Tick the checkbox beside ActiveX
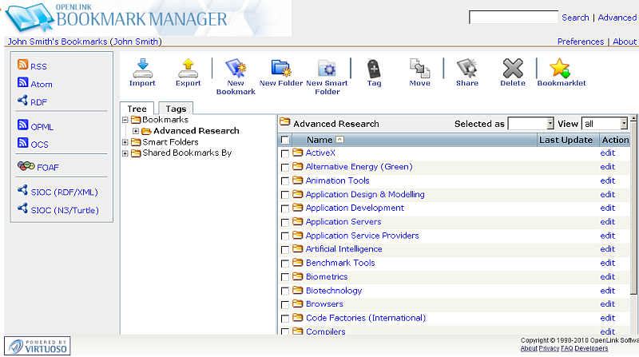The image size is (639, 357). tap(285, 153)
